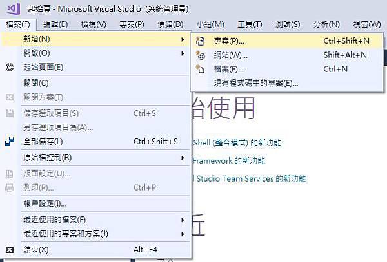Select 最近使用的專案和方案(J) menu entry
The height and width of the screenshot is (262, 387).
click(x=95, y=234)
